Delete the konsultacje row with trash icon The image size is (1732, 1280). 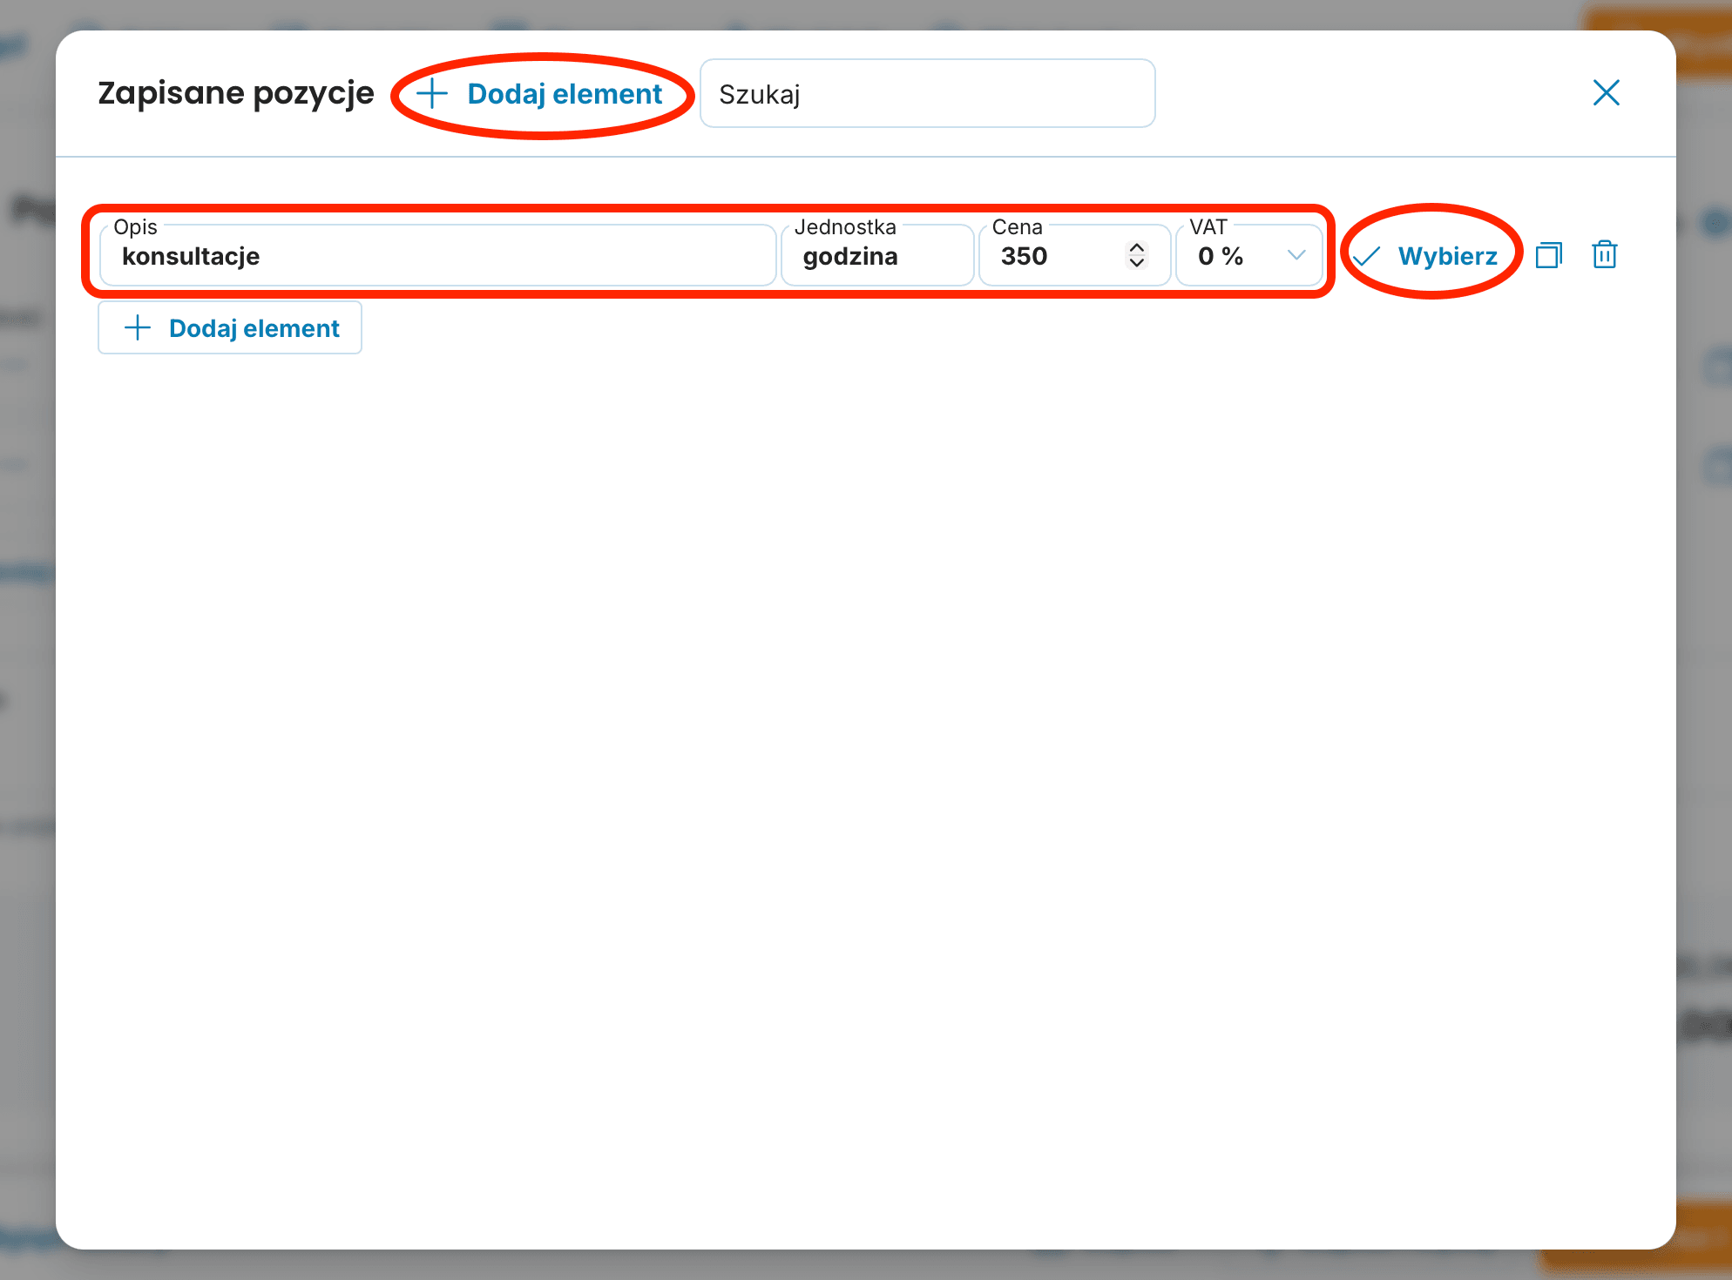click(1604, 255)
